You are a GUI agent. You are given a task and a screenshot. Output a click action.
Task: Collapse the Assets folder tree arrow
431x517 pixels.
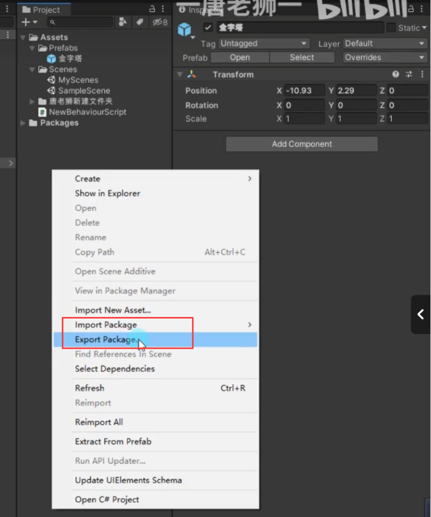(x=23, y=37)
